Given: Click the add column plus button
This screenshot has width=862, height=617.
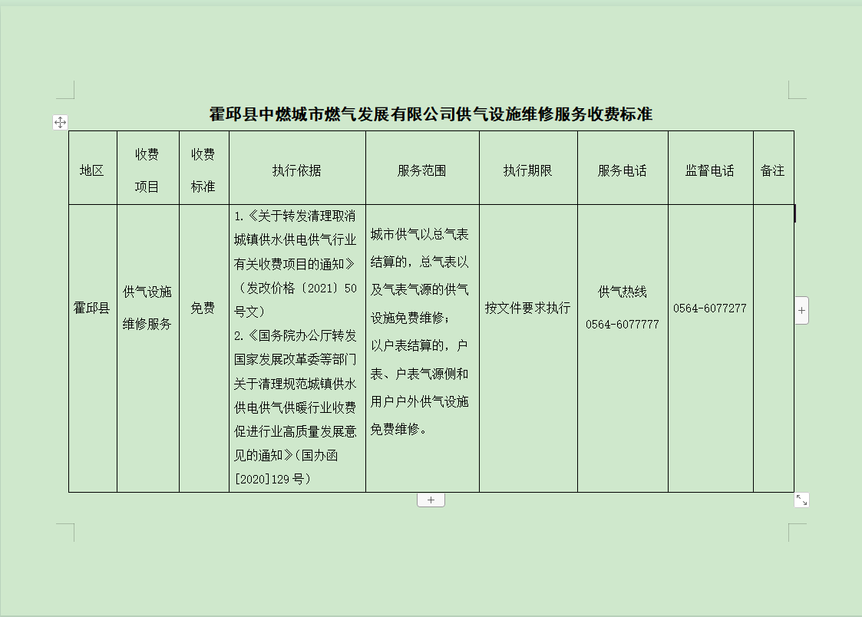Looking at the screenshot, I should pos(801,310).
